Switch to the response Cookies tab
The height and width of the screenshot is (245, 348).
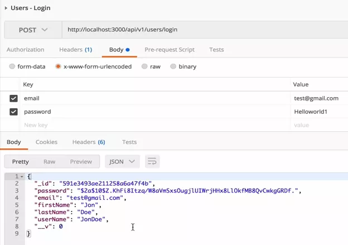tap(46, 142)
